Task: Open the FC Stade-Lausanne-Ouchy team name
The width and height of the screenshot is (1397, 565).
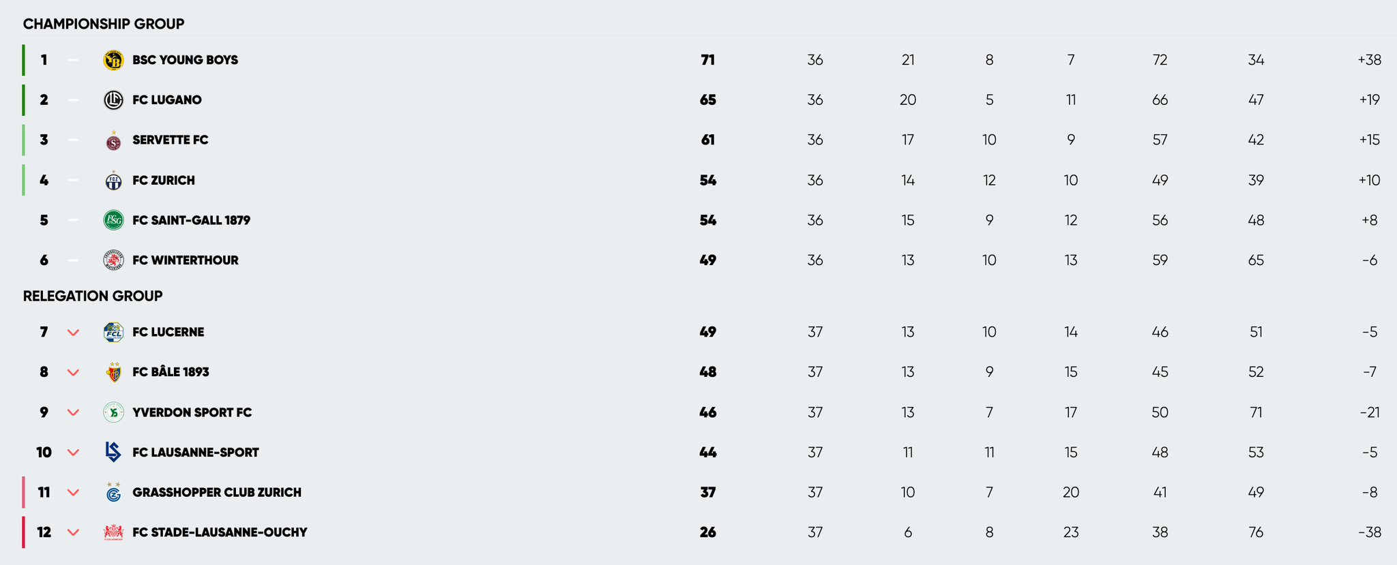Action: coord(220,532)
